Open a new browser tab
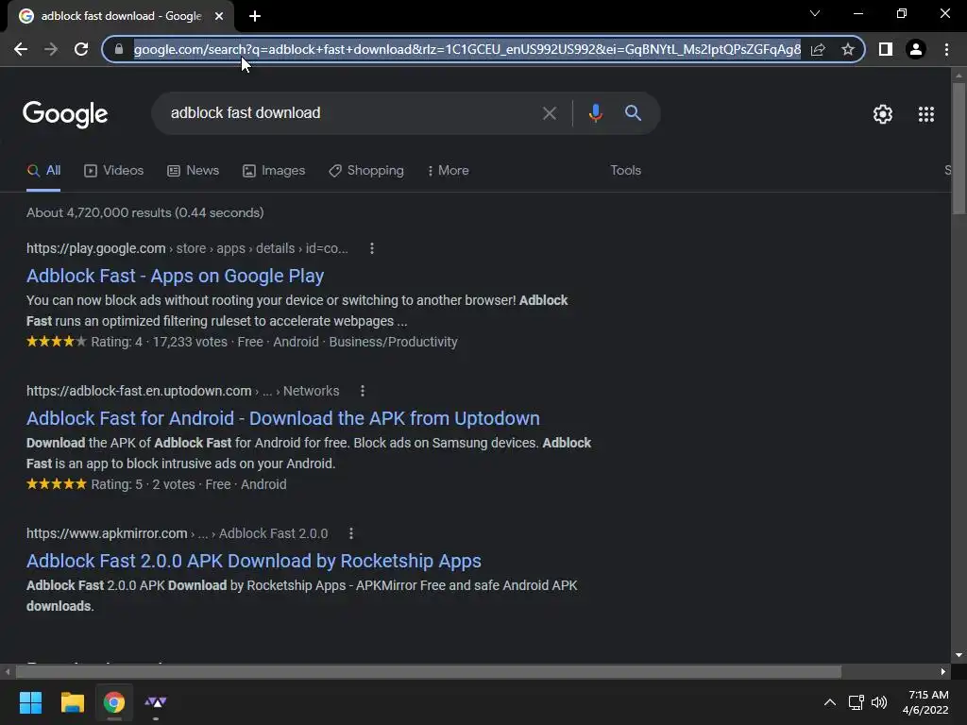 coord(255,16)
